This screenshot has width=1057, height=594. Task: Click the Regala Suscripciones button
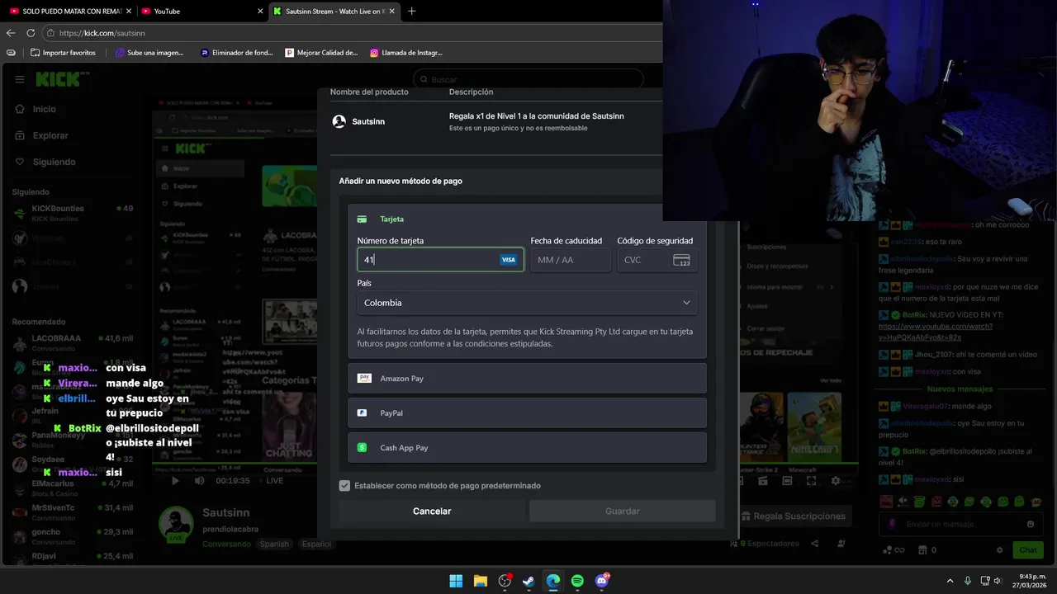(x=794, y=516)
